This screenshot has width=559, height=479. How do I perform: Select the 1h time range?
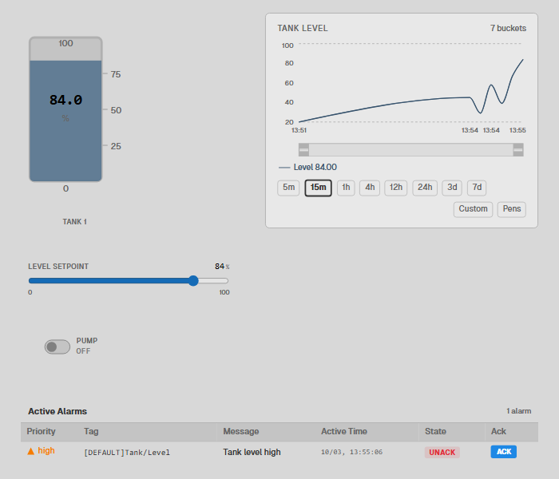tap(346, 188)
